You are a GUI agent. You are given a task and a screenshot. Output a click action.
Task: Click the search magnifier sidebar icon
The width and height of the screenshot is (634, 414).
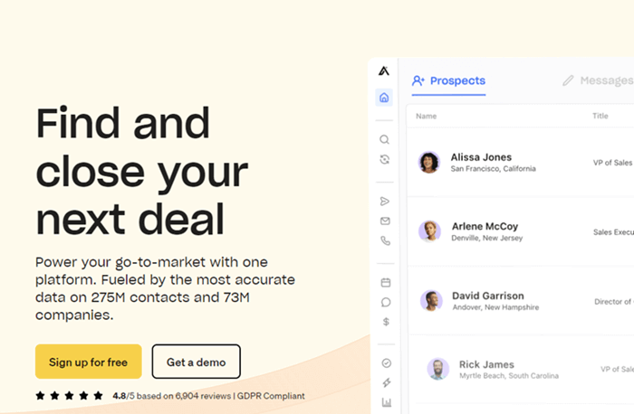pos(385,140)
